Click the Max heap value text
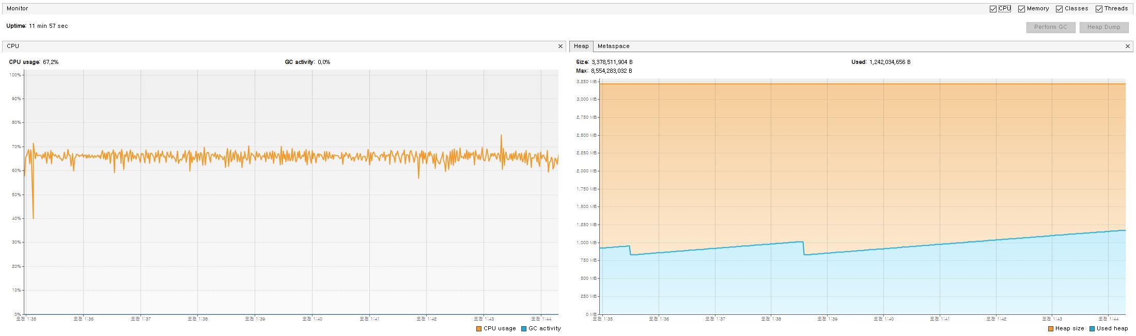The width and height of the screenshot is (1136, 336). point(611,71)
